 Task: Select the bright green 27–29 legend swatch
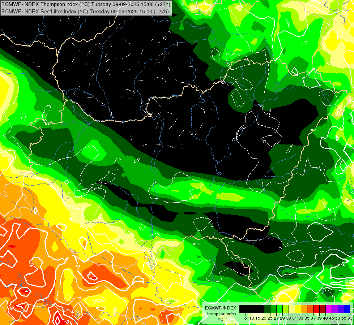pos(280,309)
